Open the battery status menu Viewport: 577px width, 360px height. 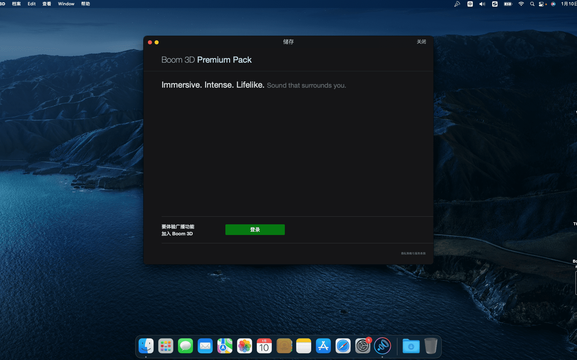(x=508, y=4)
